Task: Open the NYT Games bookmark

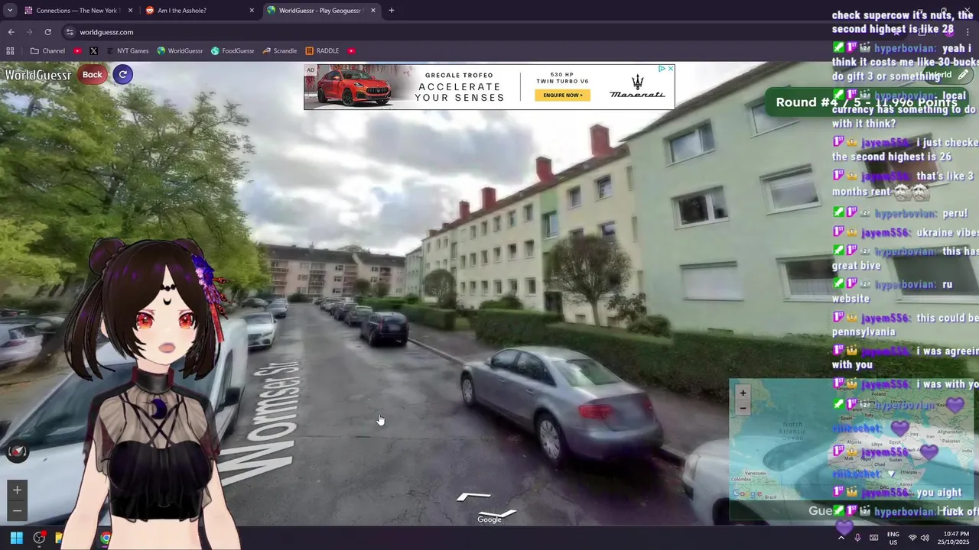Action: point(127,51)
